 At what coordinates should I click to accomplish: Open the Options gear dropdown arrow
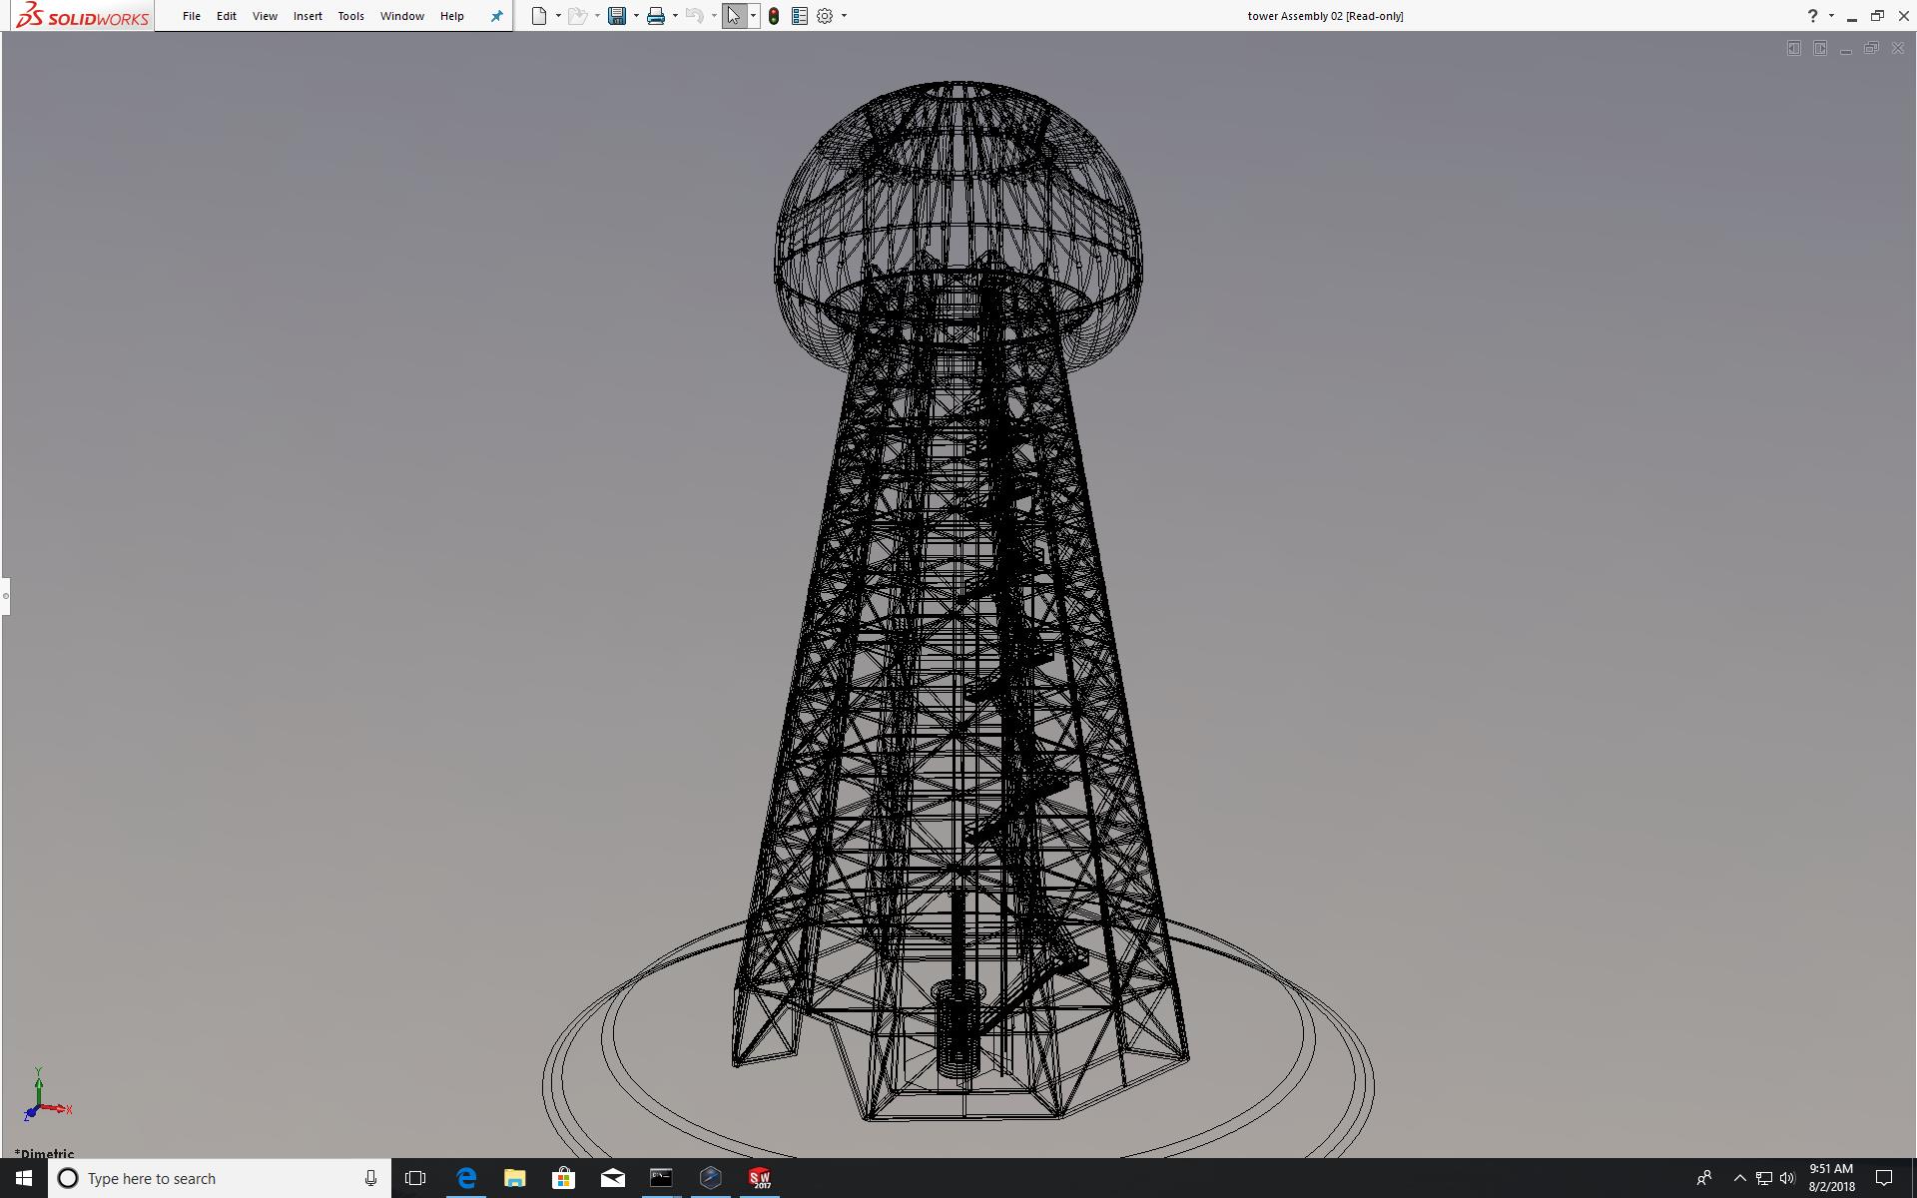(x=844, y=16)
